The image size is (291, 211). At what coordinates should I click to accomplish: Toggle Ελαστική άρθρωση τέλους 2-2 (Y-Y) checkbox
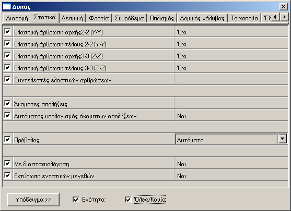pos(7,43)
